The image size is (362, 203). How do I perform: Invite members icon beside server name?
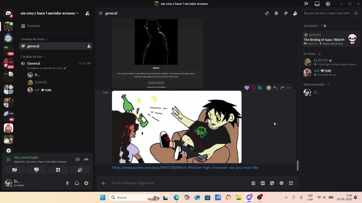coord(87,13)
